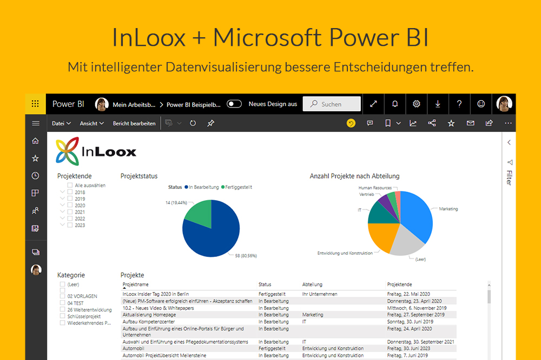
Task: Expand the 2021 year chevron
Action: [62, 212]
